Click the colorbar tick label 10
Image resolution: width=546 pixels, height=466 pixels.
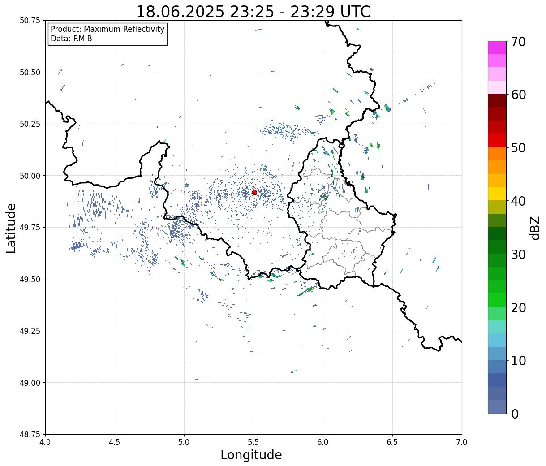tap(518, 360)
